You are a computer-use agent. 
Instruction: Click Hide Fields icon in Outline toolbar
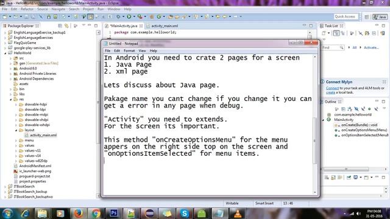[356, 109]
